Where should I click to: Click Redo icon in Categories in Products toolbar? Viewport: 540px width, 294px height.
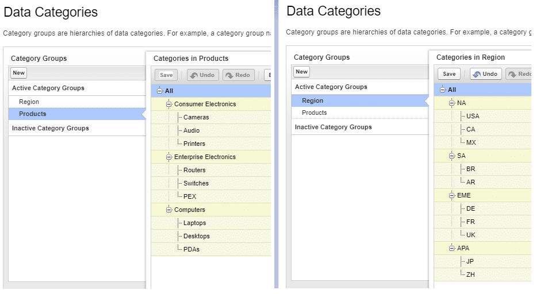click(x=230, y=75)
